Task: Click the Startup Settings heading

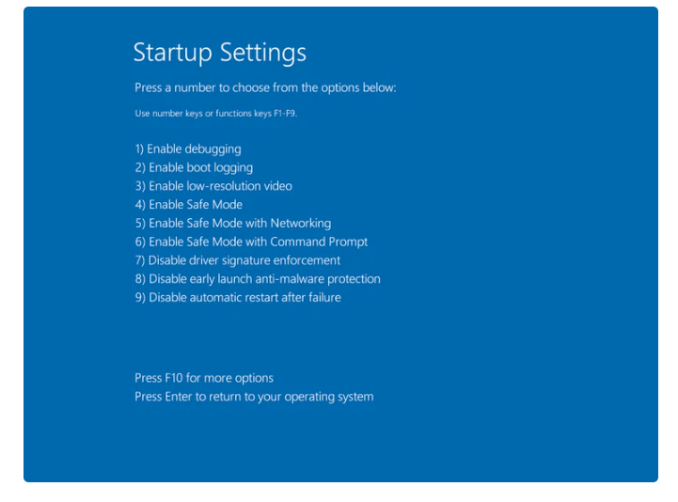Action: [220, 52]
